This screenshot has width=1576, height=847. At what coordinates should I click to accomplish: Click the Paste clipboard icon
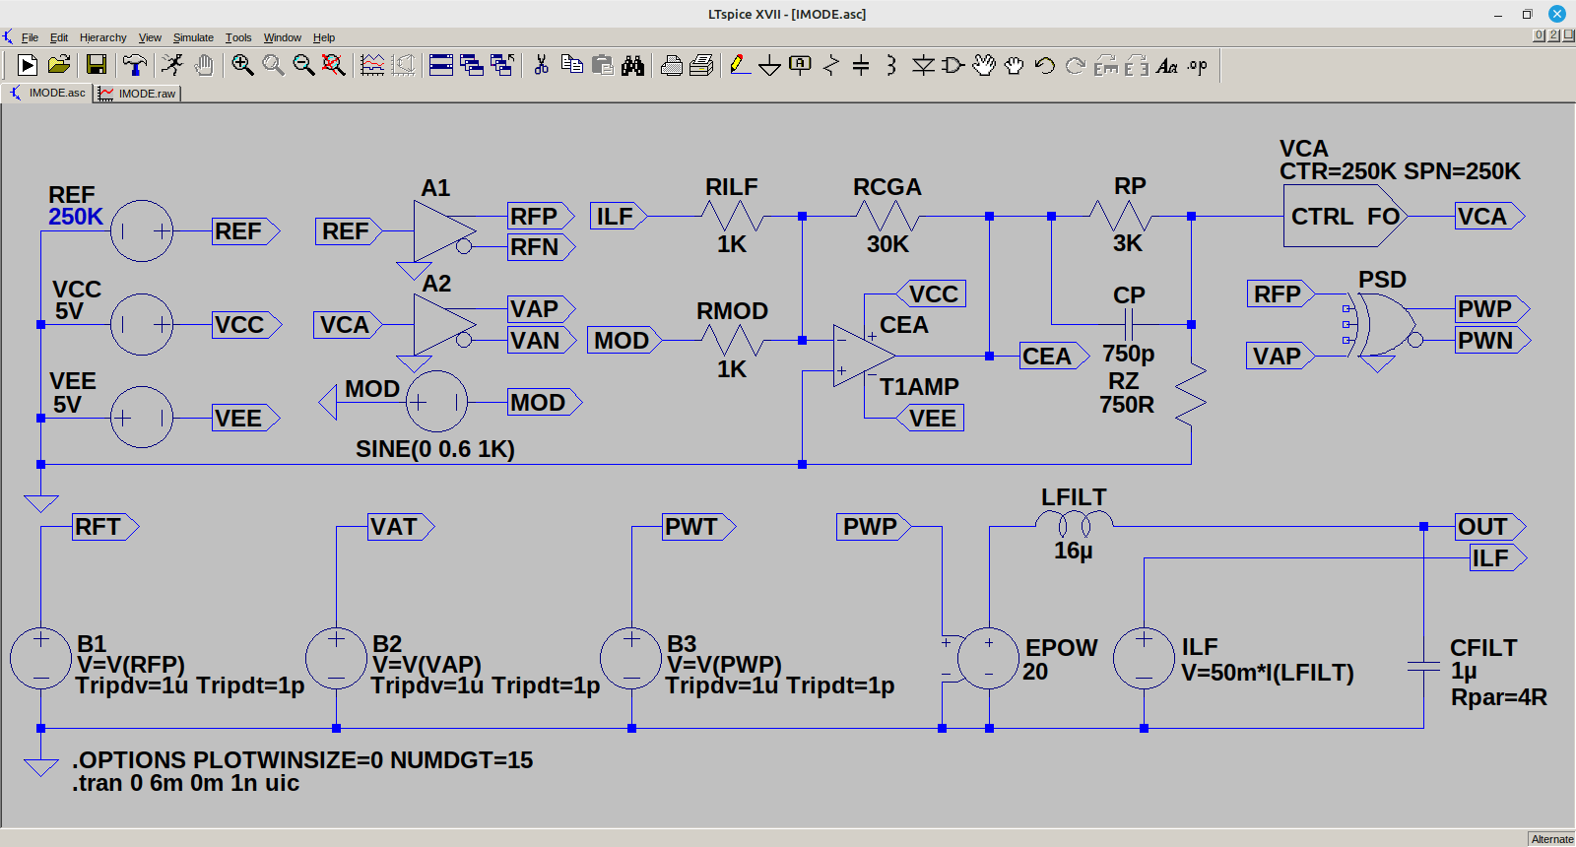pos(602,65)
